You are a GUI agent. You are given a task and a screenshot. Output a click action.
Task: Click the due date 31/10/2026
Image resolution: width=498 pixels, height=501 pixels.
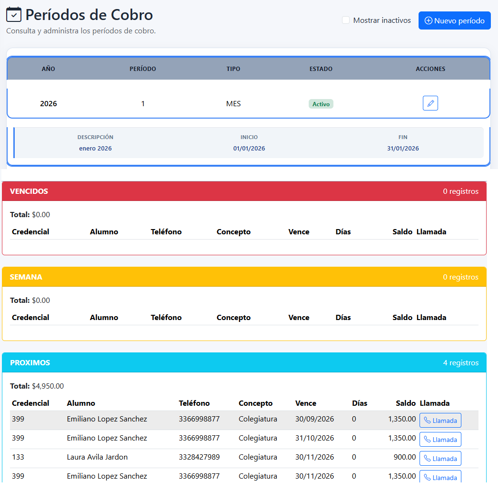[x=314, y=438]
